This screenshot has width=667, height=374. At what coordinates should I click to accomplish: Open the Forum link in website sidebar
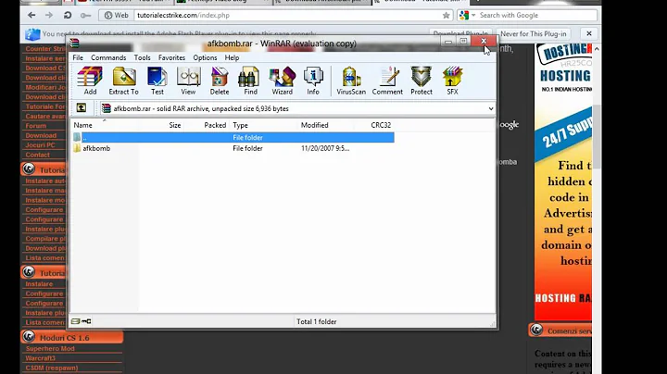[x=36, y=126]
